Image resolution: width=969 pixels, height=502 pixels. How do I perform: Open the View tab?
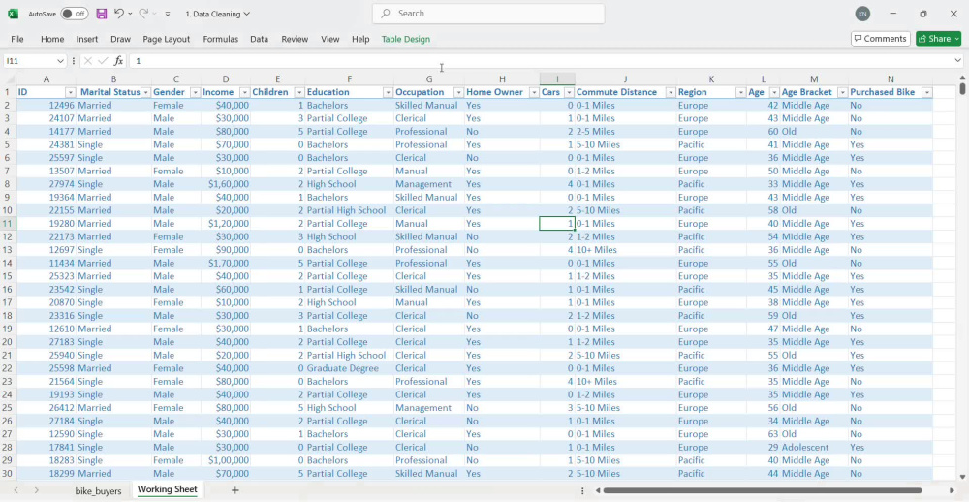pos(330,39)
